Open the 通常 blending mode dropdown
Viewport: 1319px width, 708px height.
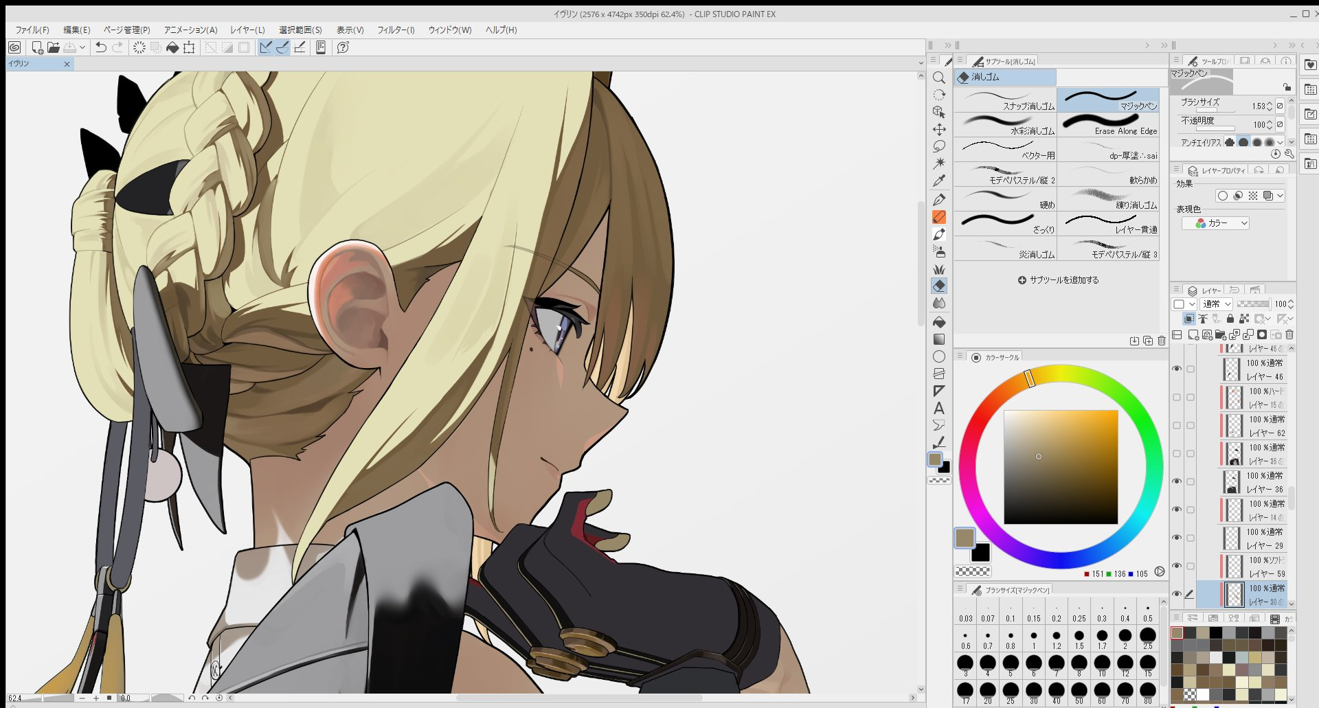tap(1217, 304)
